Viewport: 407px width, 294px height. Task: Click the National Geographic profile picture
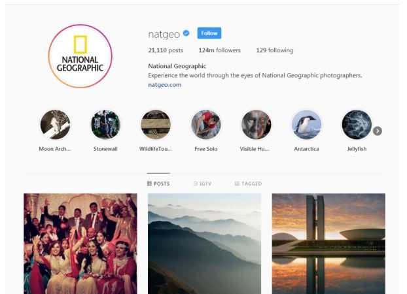tap(80, 56)
